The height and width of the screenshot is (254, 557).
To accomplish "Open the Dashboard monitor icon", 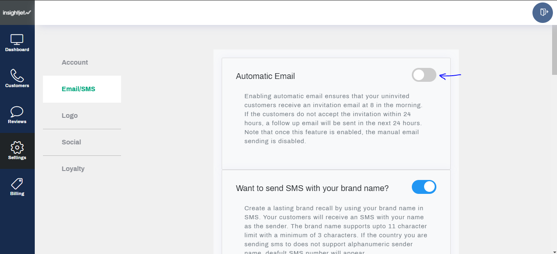I will 17,40.
